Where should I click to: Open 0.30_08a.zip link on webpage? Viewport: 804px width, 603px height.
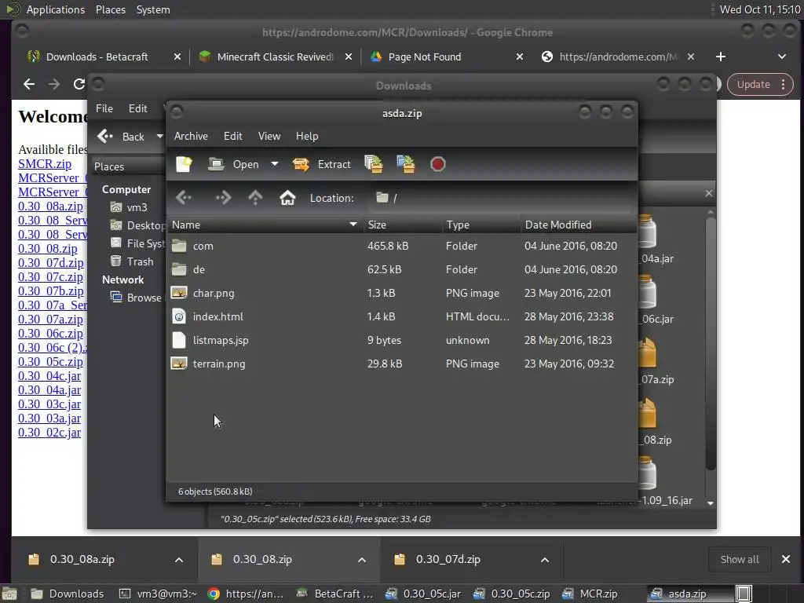pos(51,206)
